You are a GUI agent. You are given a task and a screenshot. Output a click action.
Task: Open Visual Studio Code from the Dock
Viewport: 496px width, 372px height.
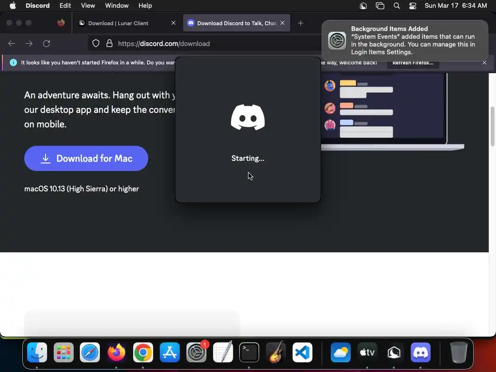point(302,352)
